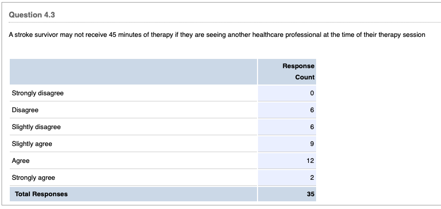This screenshot has width=441, height=209.
Task: Select the count 9 for Slightly agree
Action: 311,144
